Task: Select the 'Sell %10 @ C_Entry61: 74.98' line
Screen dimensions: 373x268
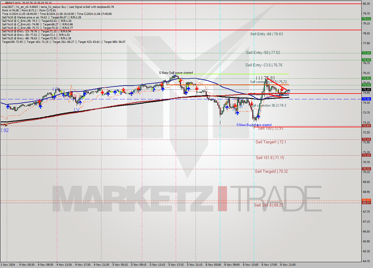Action: click(37, 24)
